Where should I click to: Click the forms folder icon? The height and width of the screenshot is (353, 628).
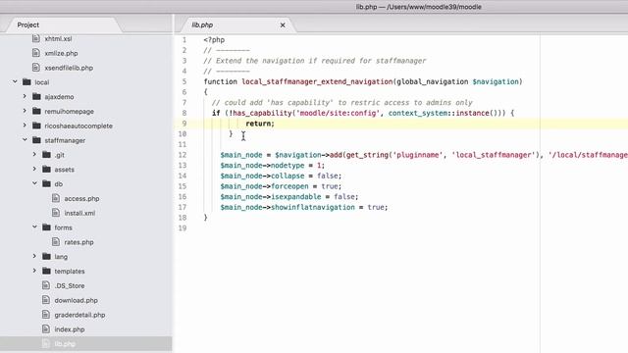46,227
